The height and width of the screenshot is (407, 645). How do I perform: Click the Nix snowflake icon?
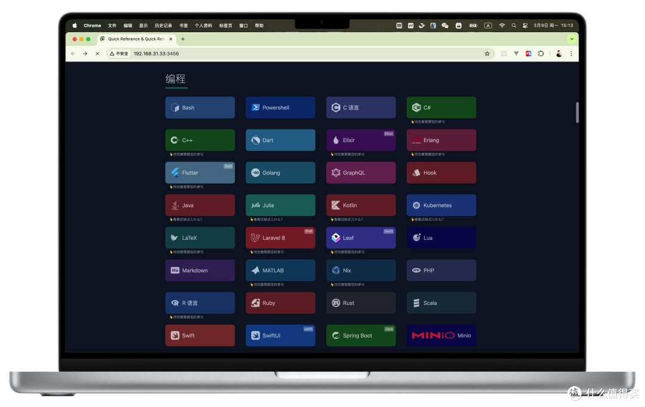point(336,270)
